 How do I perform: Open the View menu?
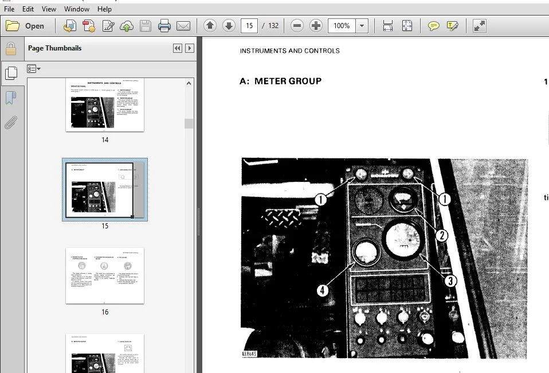point(49,9)
